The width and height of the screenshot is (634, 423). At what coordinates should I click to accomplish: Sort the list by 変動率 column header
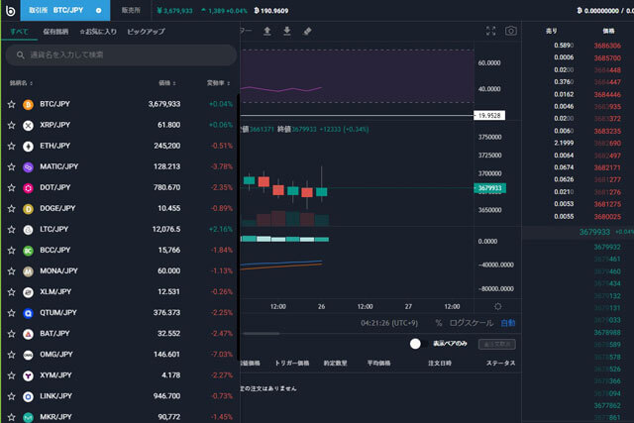pyautogui.click(x=216, y=83)
